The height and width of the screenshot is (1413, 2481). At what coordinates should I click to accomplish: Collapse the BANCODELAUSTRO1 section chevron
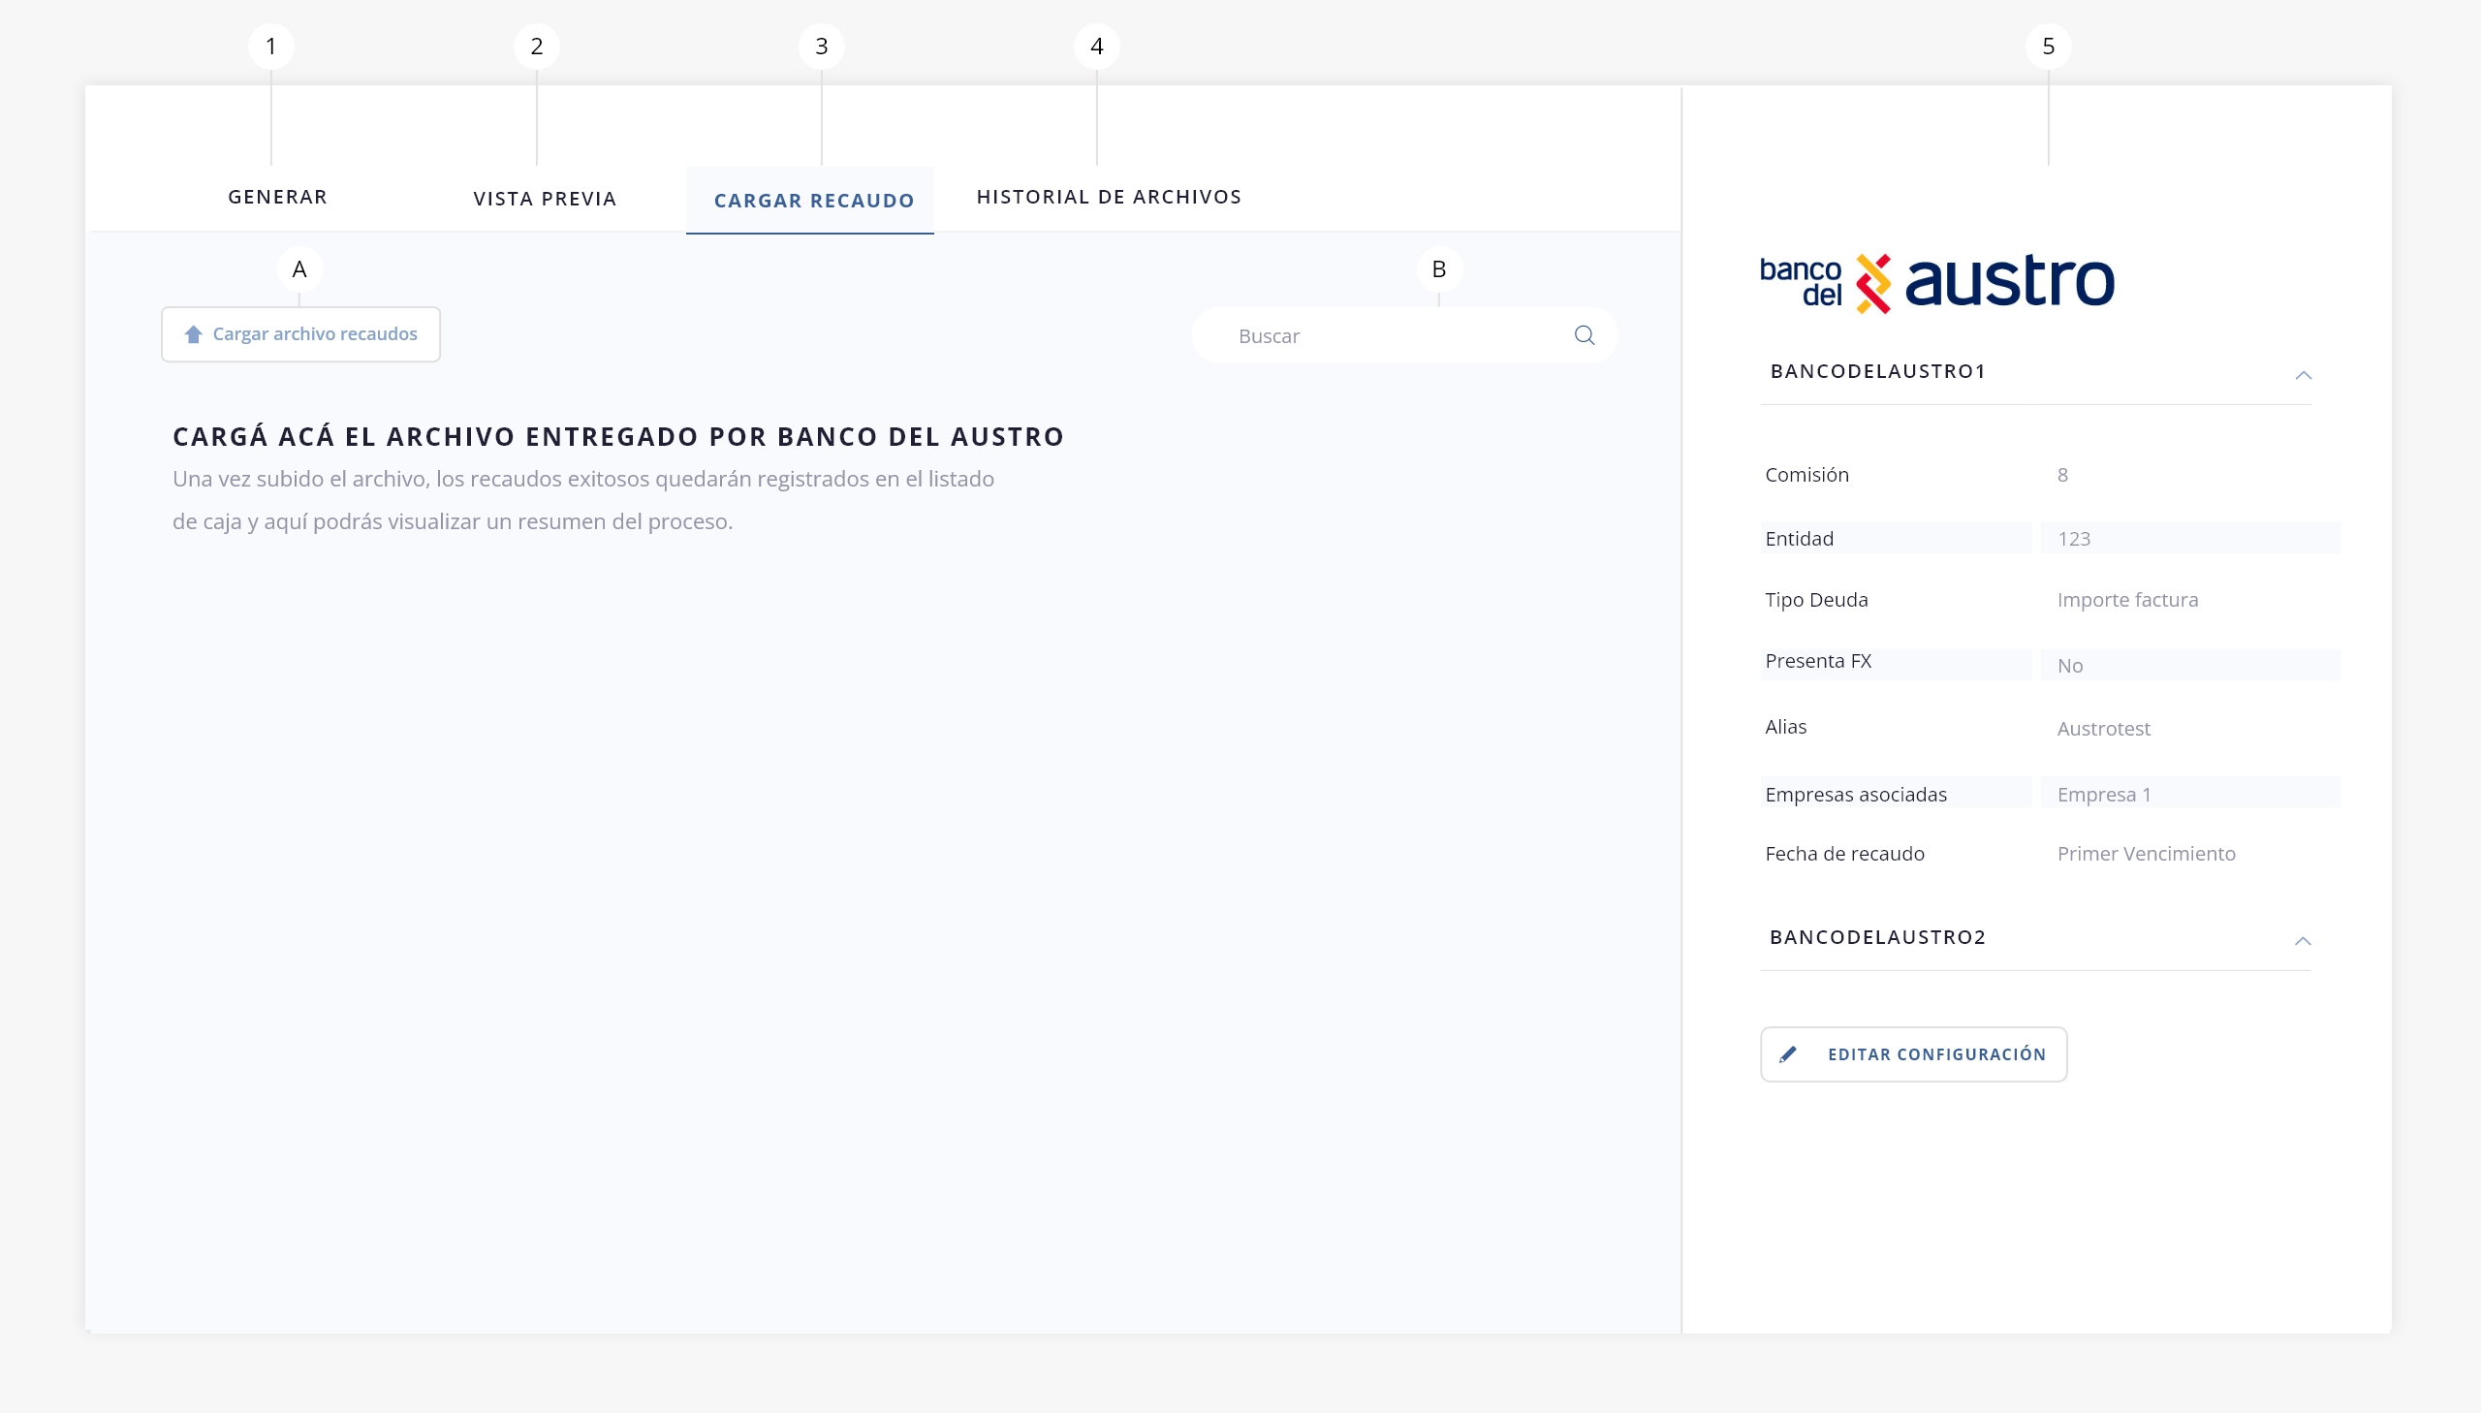[2303, 375]
